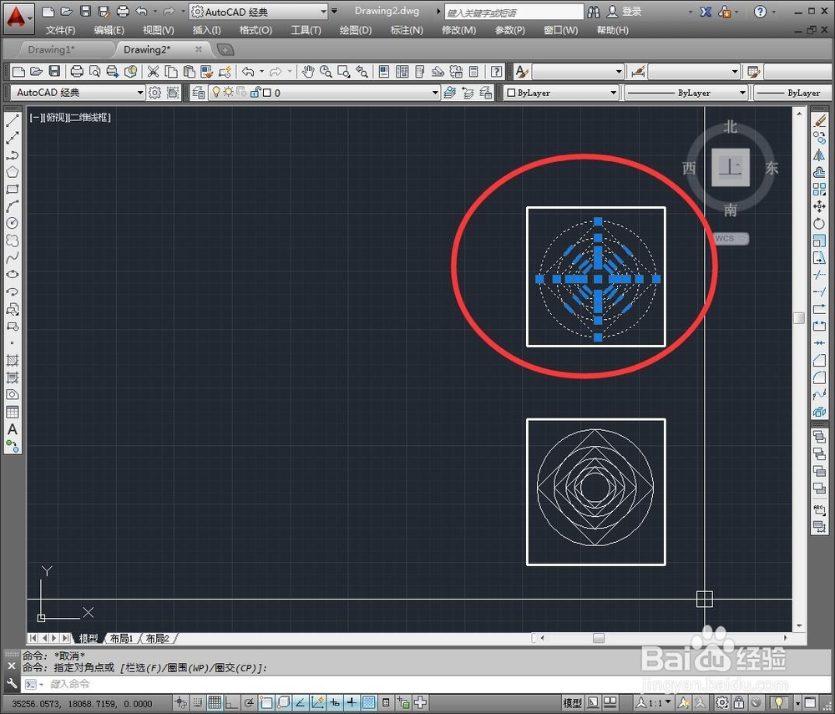
Task: Expand the undo history arrow
Action: tap(261, 71)
